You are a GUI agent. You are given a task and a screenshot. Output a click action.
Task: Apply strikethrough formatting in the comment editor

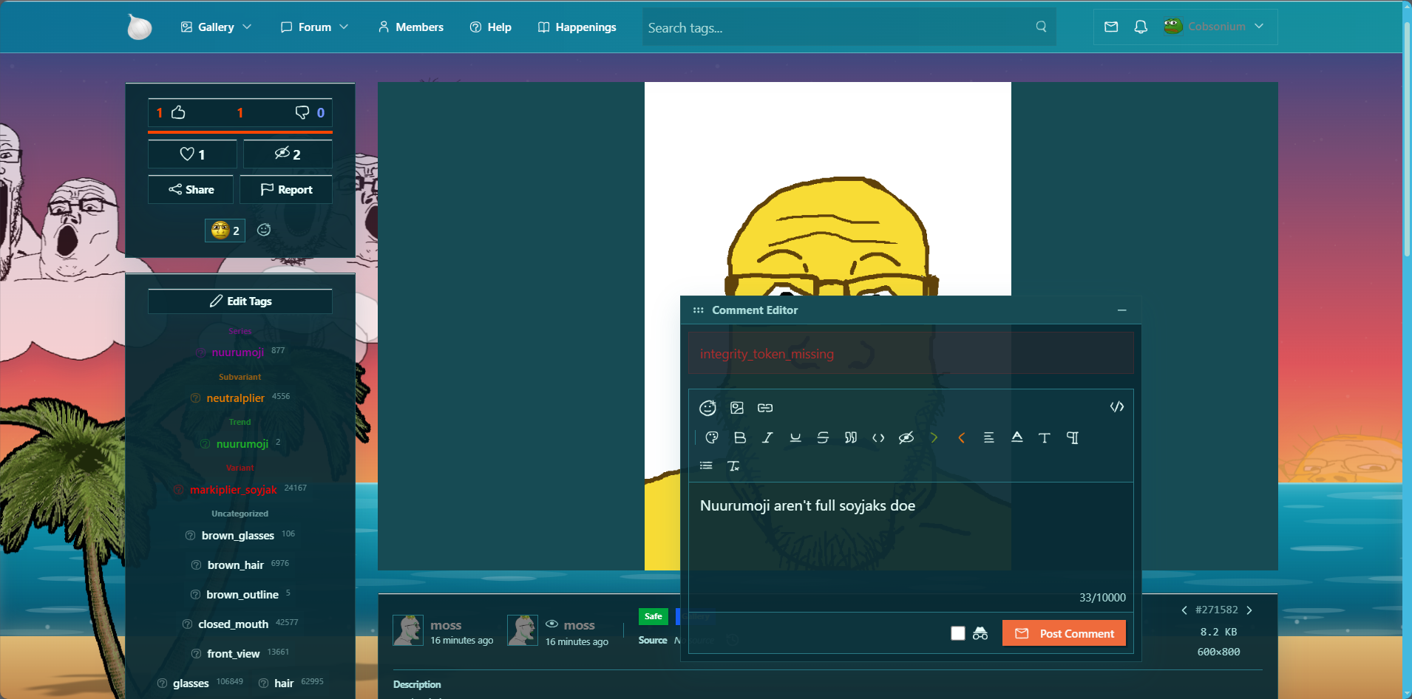click(x=823, y=438)
